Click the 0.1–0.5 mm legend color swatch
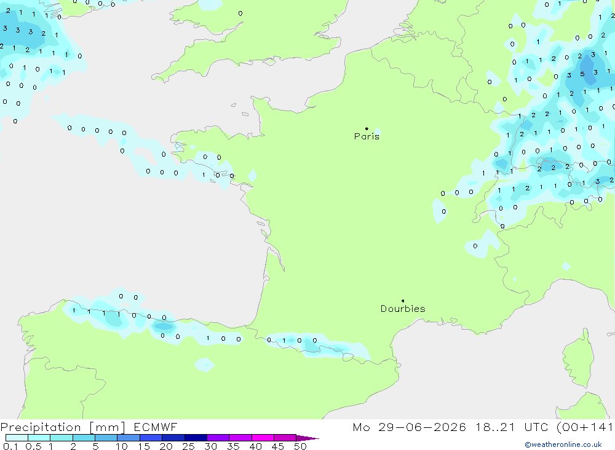Viewport: 615px width, 450px height. point(17,438)
